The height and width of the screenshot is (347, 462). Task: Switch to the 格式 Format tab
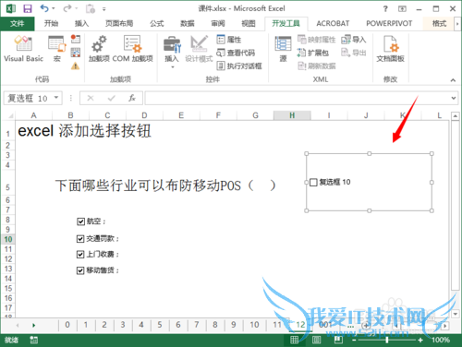(x=439, y=23)
